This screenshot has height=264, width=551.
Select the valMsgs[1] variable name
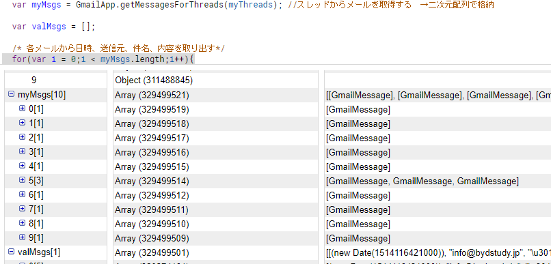39,252
